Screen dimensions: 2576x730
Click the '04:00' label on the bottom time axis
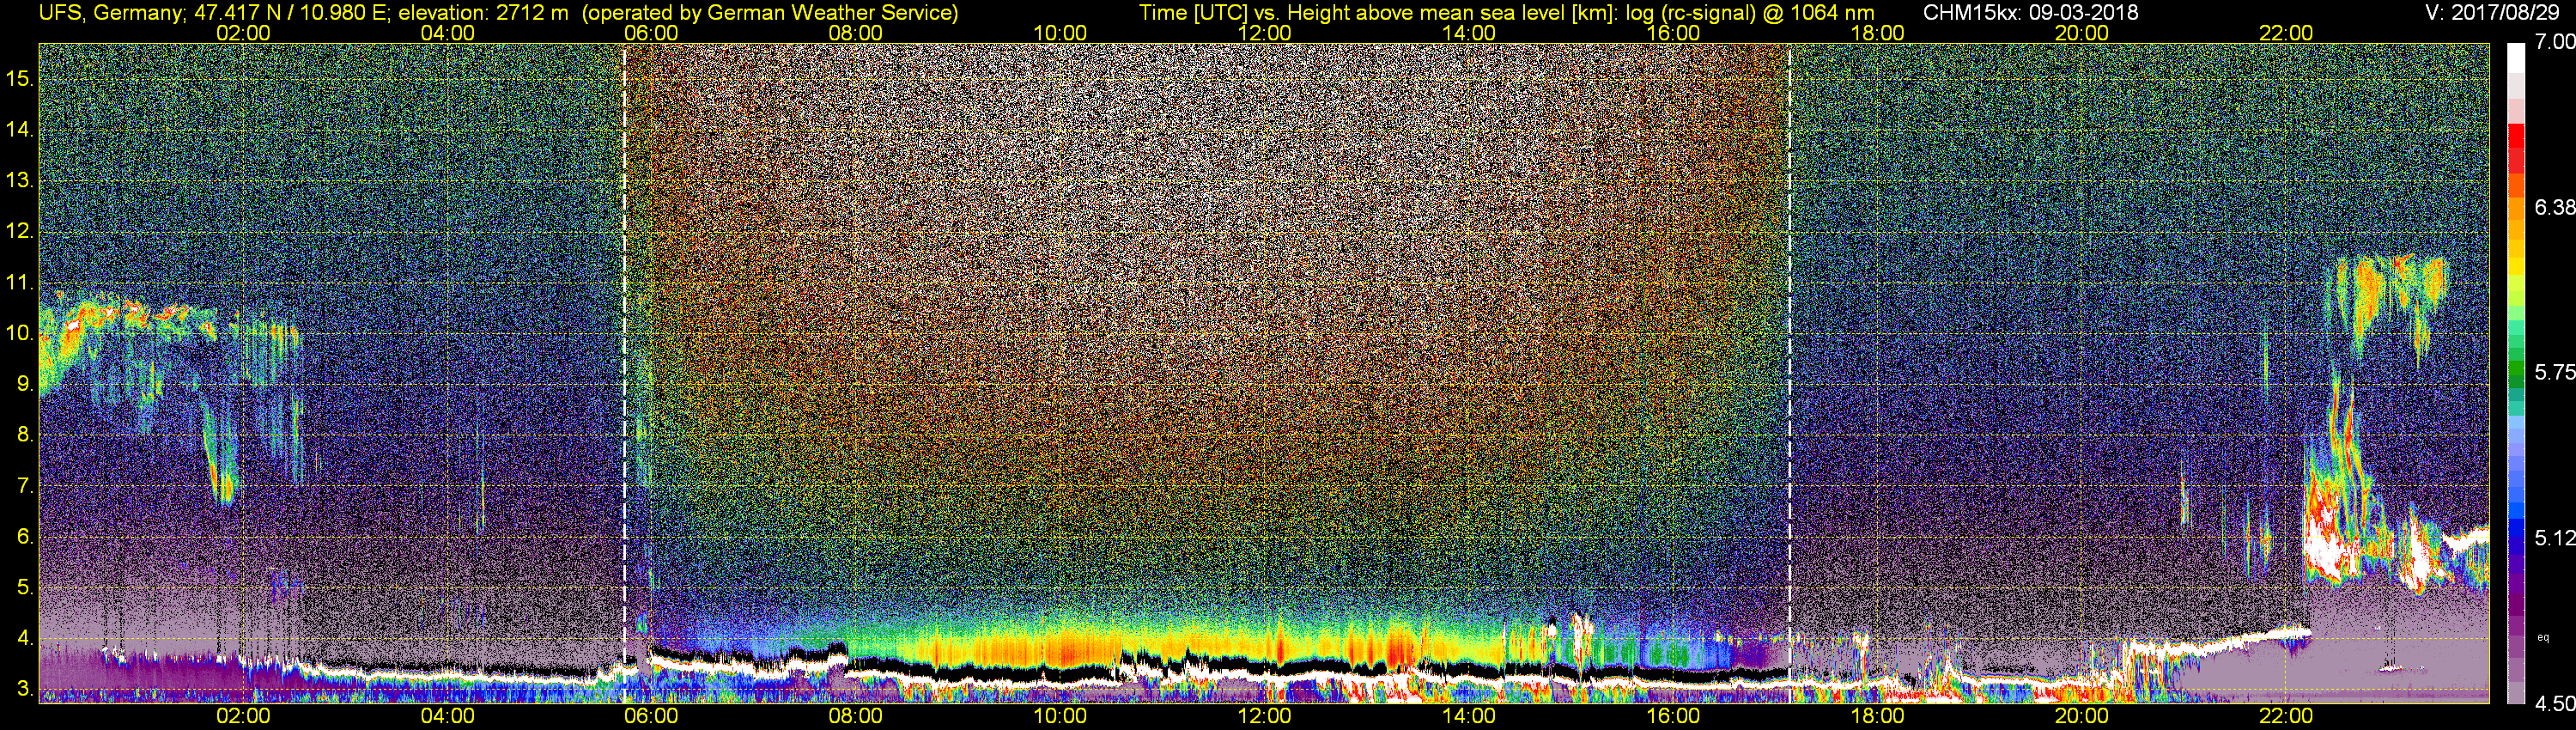point(447,716)
